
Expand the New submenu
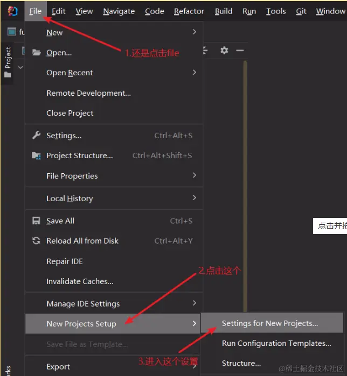tap(114, 32)
